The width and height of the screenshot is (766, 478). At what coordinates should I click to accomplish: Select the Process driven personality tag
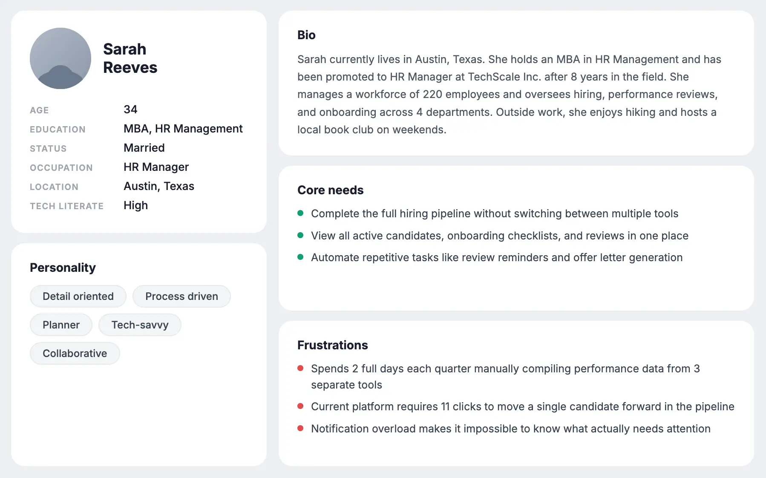[181, 296]
